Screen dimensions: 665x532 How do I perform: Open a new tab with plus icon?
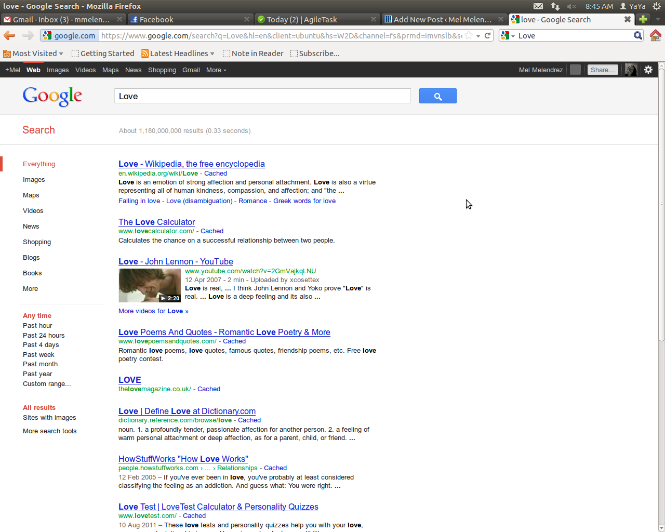pyautogui.click(x=643, y=19)
